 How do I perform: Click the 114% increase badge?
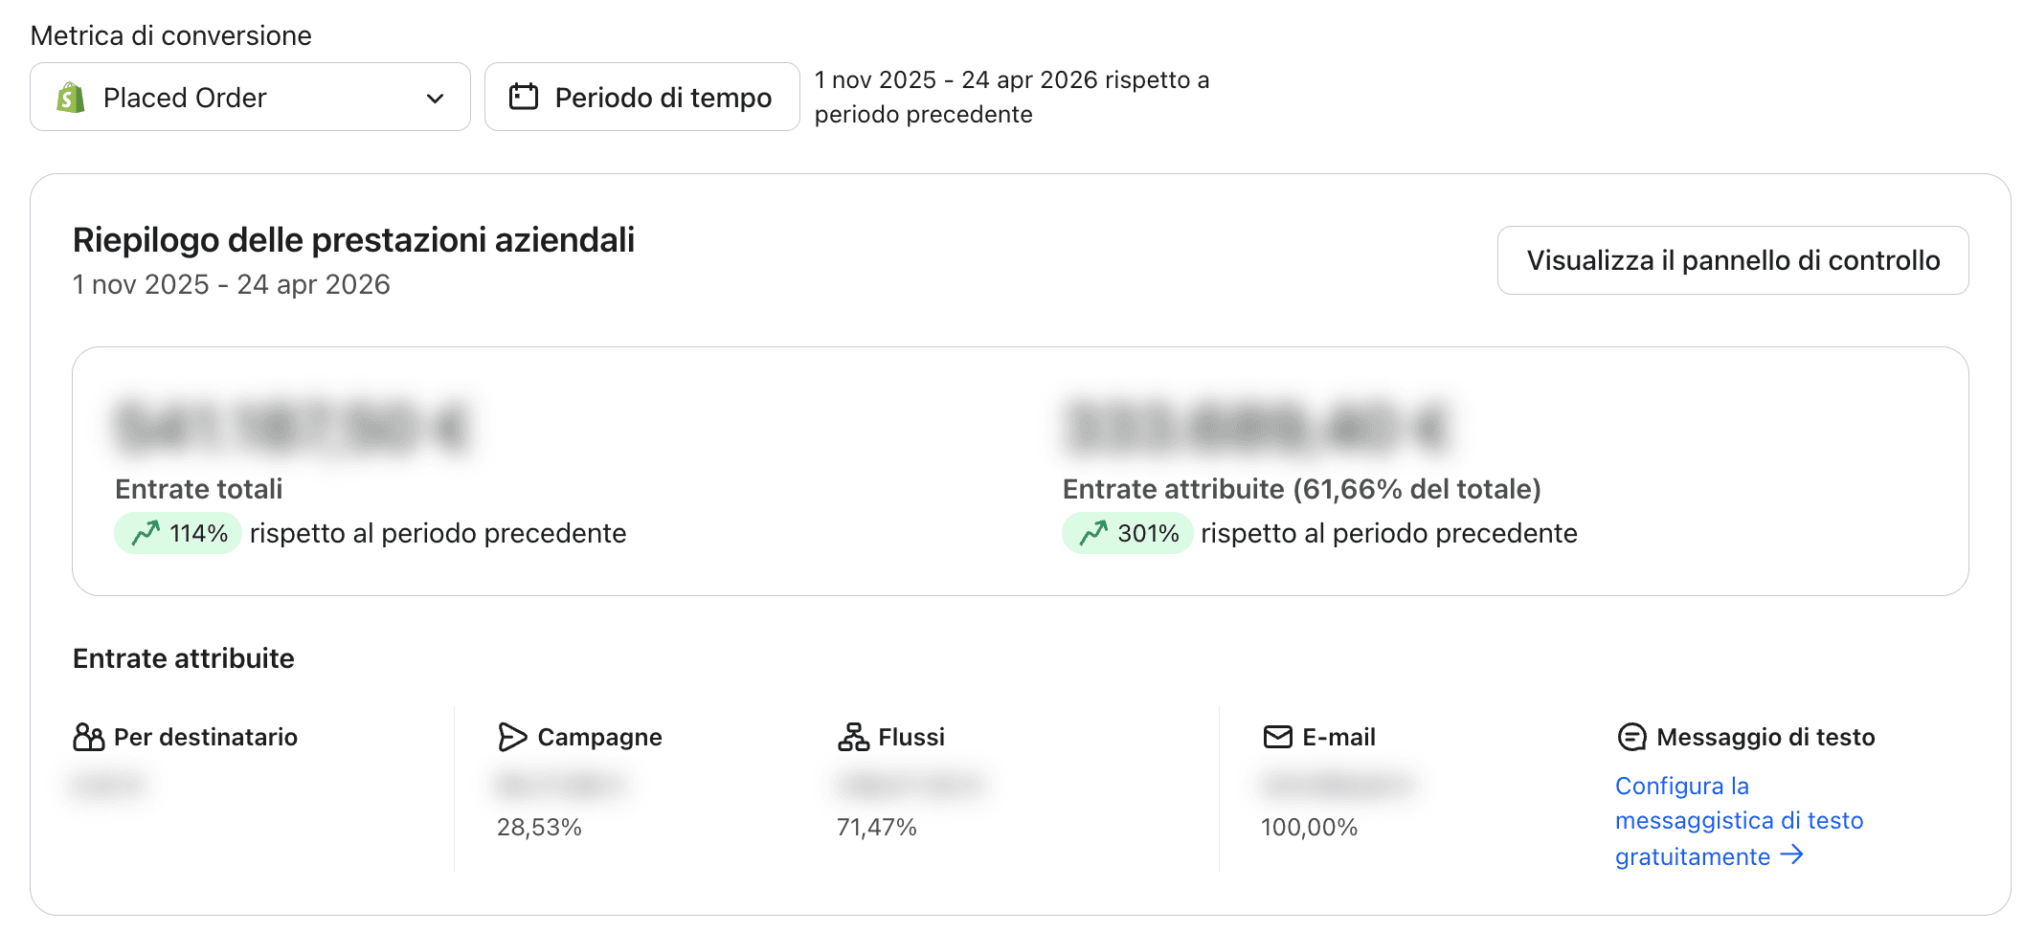(x=178, y=533)
